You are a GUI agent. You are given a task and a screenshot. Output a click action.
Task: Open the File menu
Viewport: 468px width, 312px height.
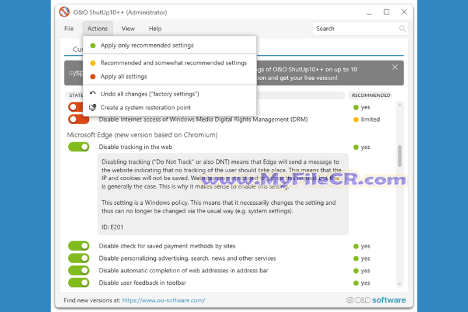tap(69, 29)
